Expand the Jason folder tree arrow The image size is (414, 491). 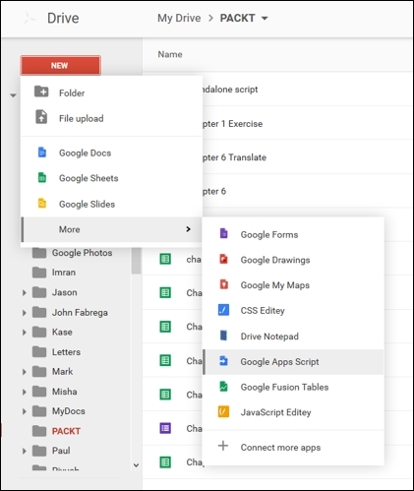(x=25, y=292)
